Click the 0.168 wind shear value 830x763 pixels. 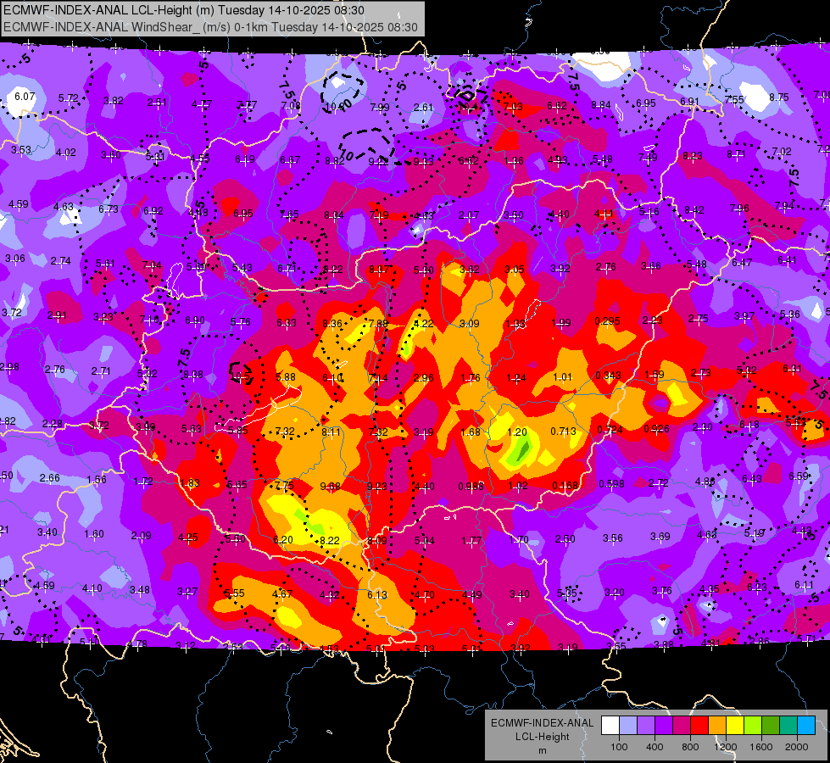pyautogui.click(x=565, y=486)
